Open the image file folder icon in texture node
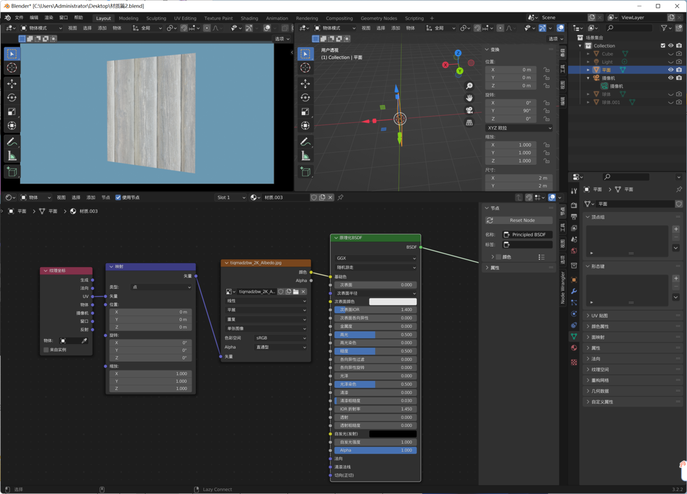Viewport: 687px width, 494px height. coord(296,292)
